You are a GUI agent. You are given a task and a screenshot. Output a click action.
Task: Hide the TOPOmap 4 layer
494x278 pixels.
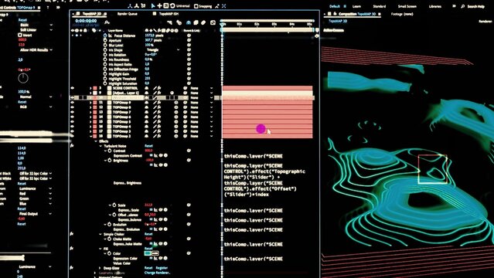tap(73, 127)
